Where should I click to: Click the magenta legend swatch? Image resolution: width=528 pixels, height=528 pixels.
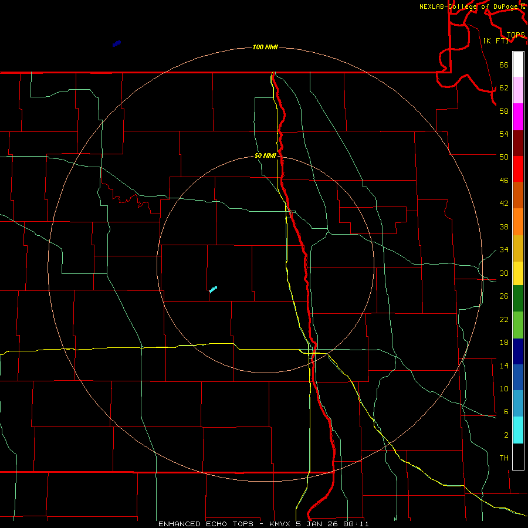pos(518,117)
